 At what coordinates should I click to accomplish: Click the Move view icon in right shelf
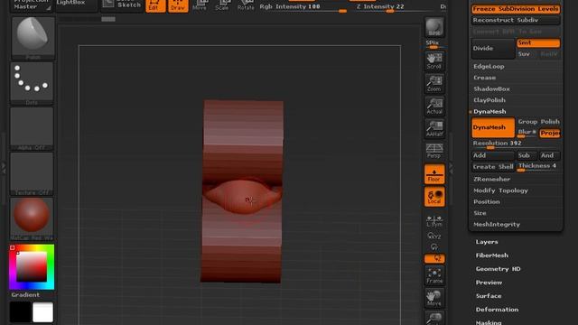pos(434,298)
